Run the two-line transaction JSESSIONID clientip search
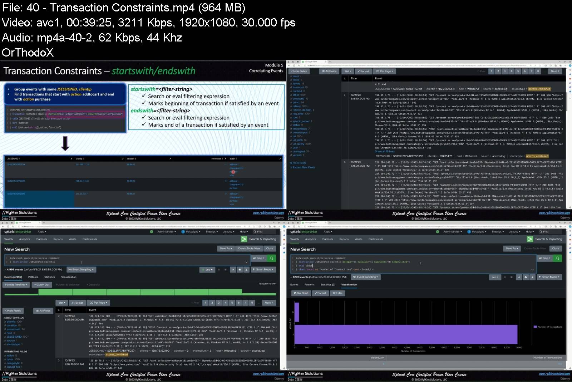The width and height of the screenshot is (572, 382). point(271,258)
